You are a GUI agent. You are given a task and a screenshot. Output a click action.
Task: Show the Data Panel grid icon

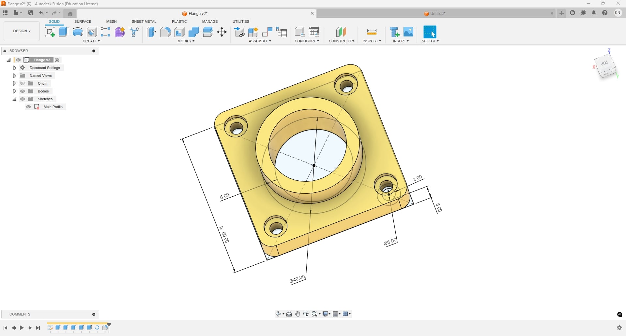point(5,13)
